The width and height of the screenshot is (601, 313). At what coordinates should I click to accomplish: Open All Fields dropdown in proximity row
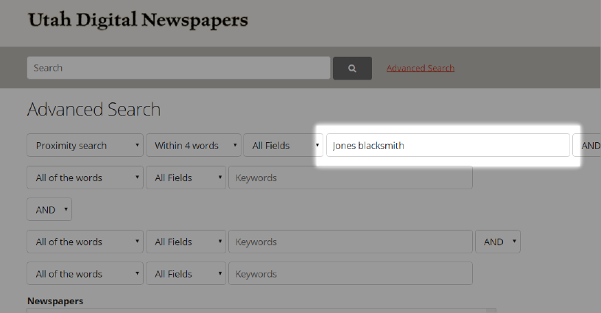284,145
